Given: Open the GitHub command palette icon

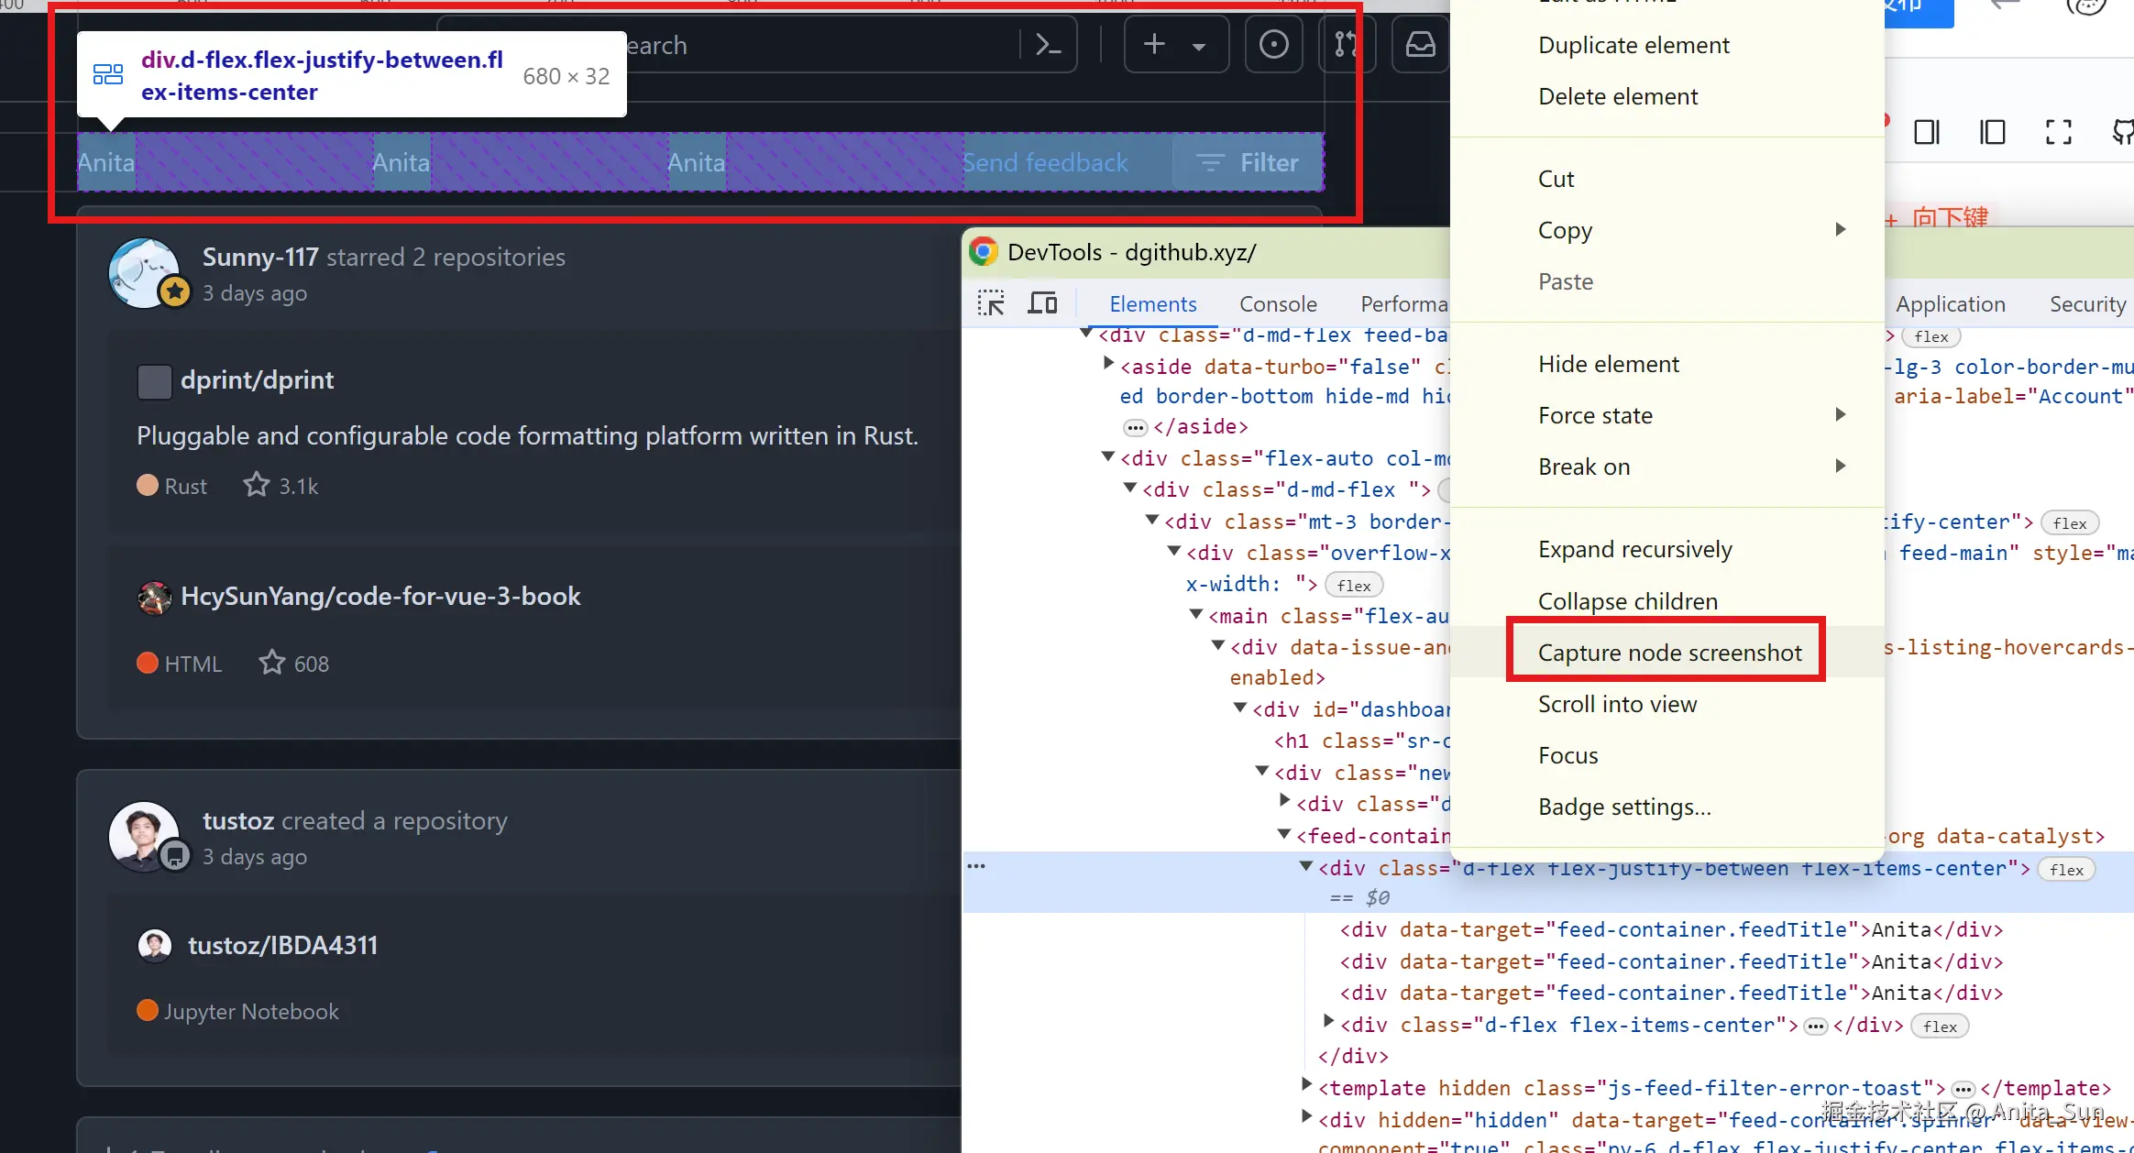Looking at the screenshot, I should tap(1048, 45).
